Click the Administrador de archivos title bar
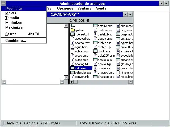170x127 pixels. (82, 3)
